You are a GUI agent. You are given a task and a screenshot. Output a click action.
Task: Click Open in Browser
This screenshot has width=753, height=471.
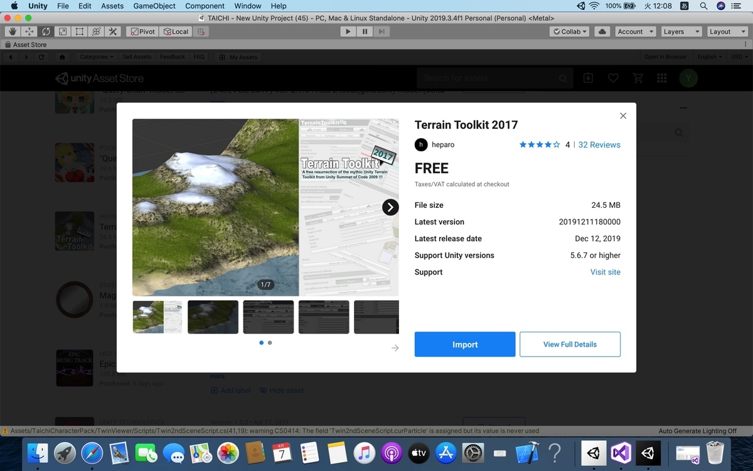coord(665,57)
